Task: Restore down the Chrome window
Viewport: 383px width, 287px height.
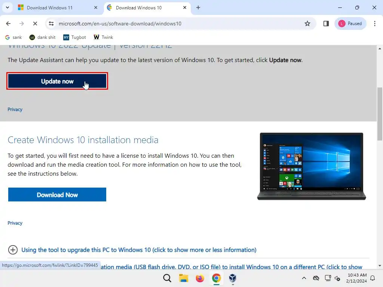Action: [357, 7]
